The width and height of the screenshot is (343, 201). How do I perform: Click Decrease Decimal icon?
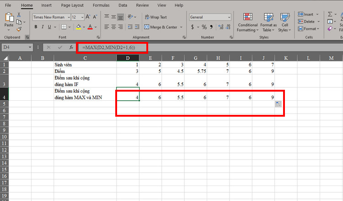point(228,27)
